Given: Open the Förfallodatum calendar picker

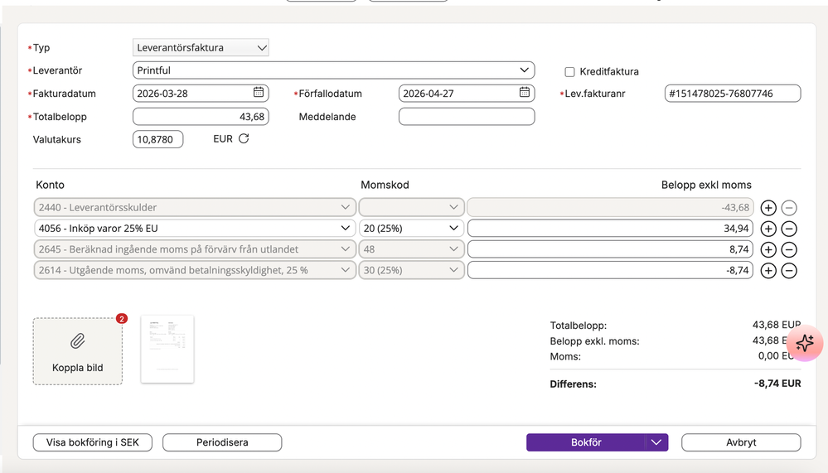Looking at the screenshot, I should tap(525, 92).
